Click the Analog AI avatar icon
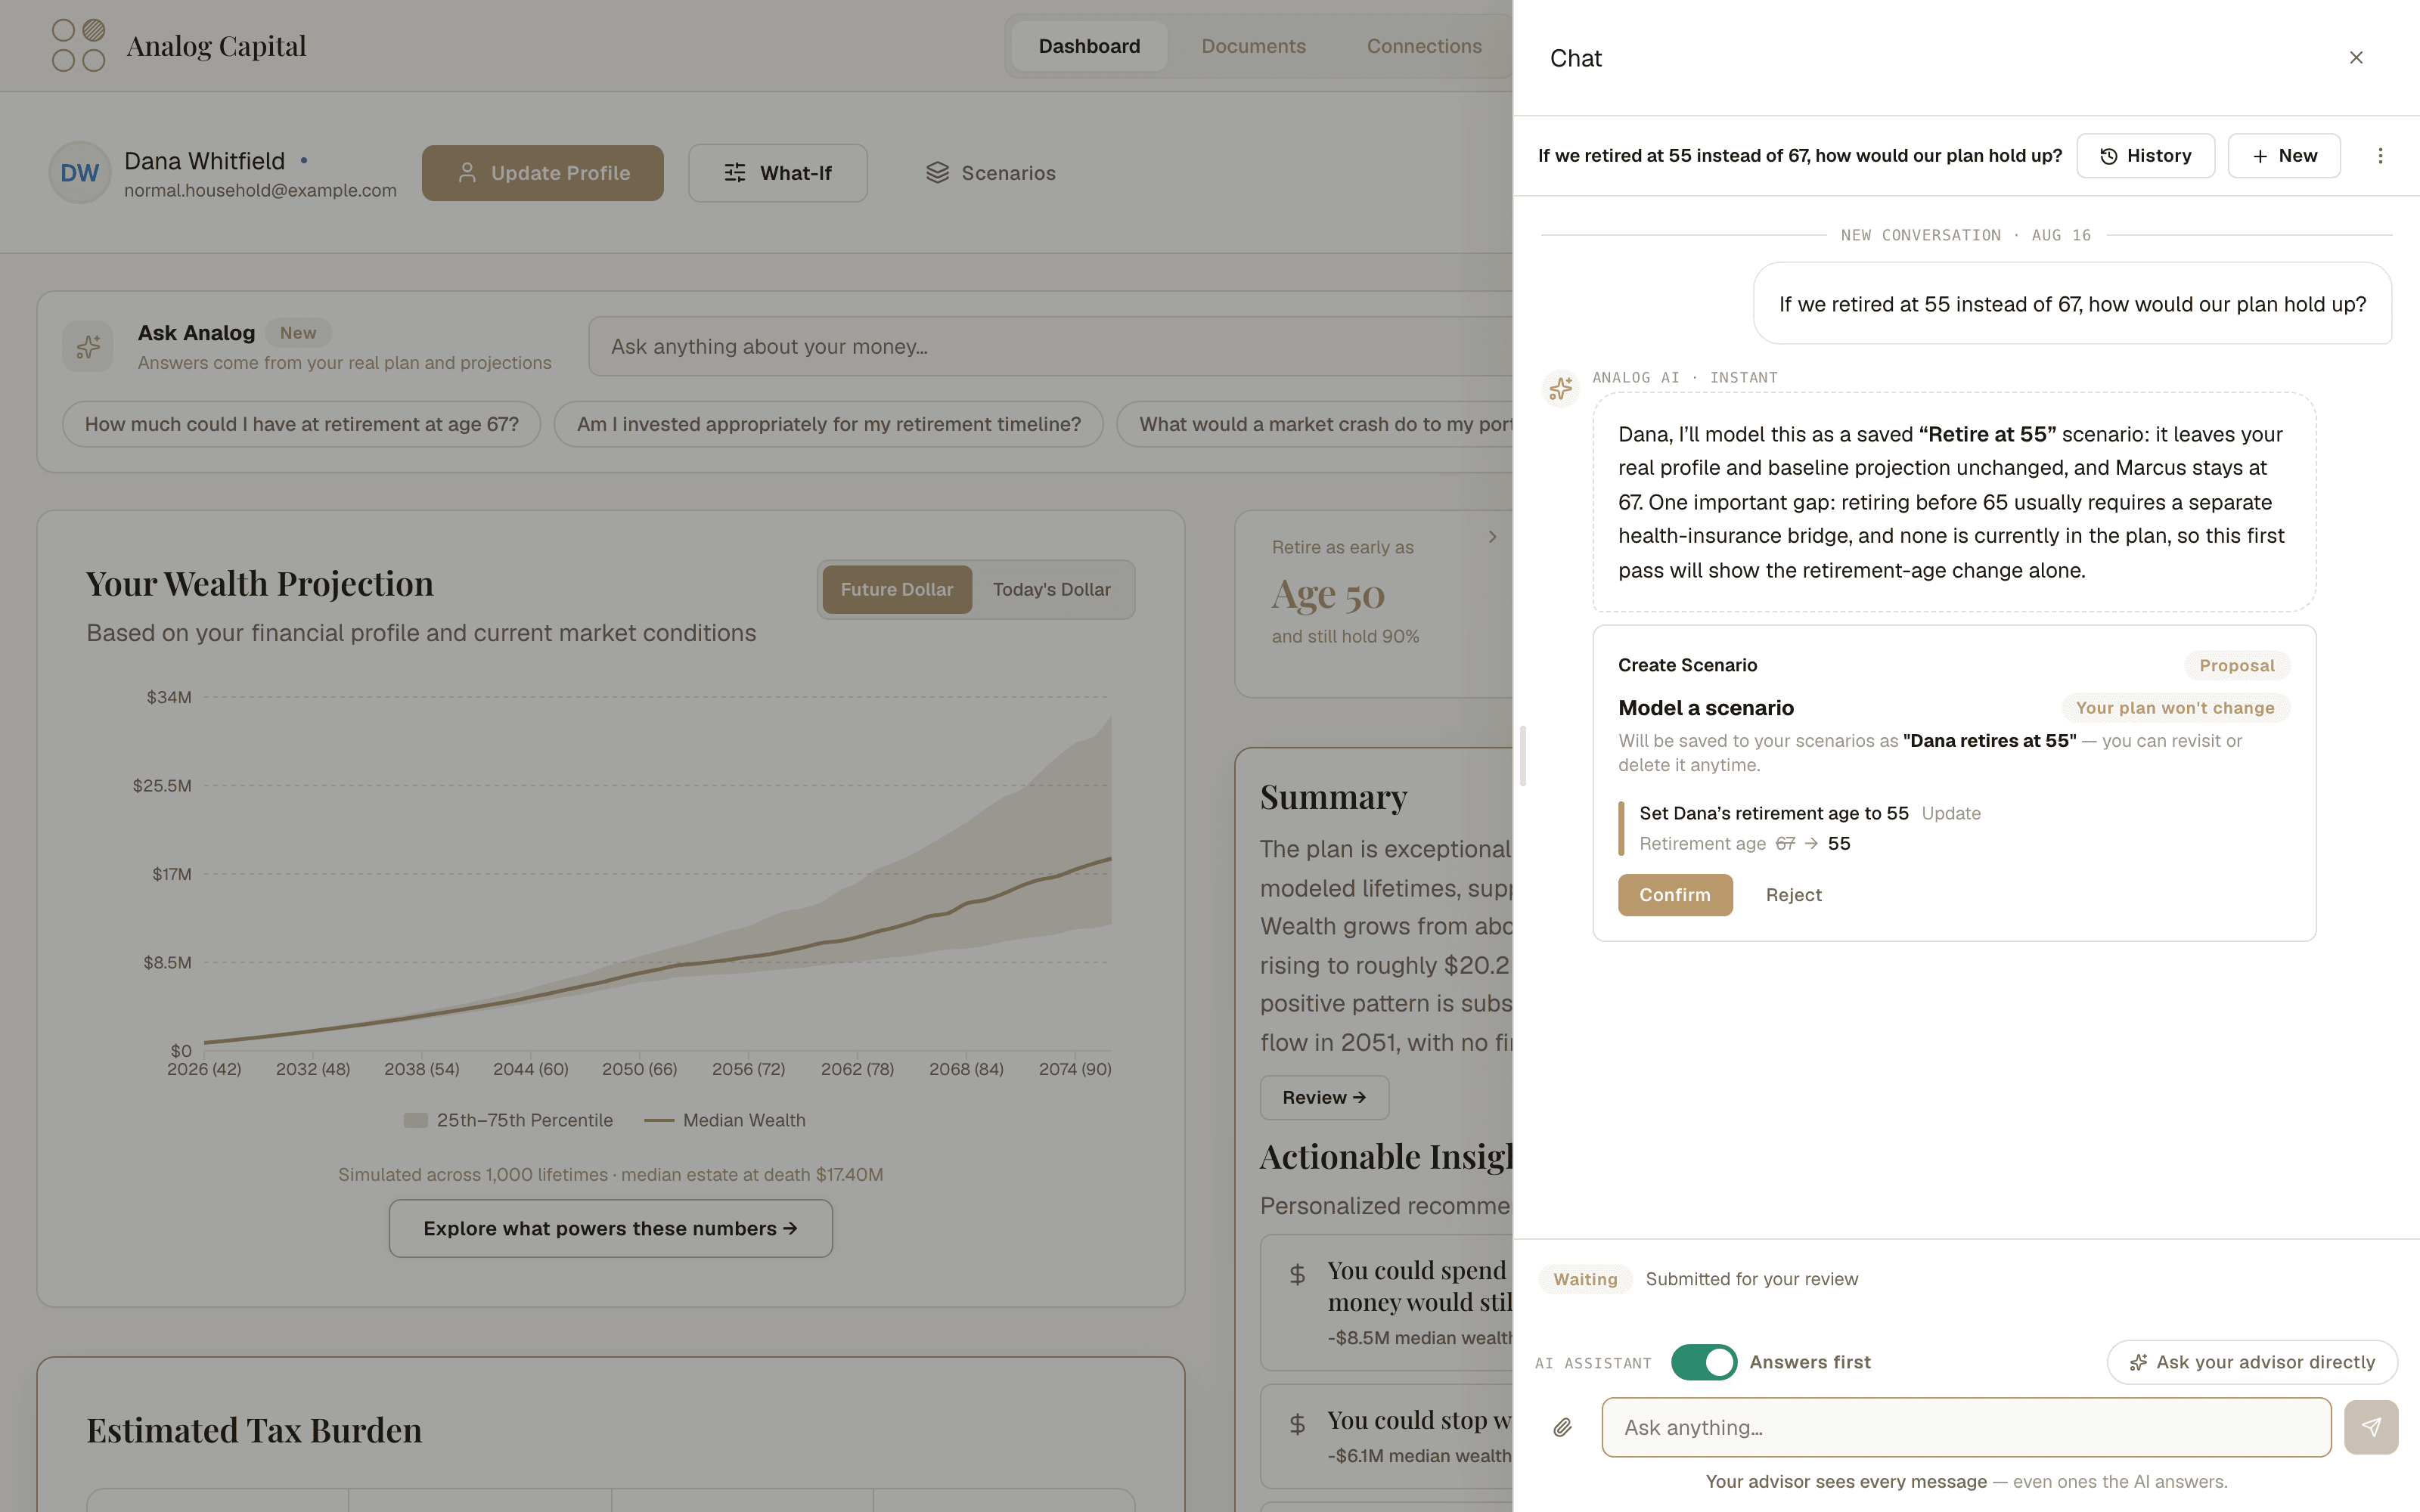The width and height of the screenshot is (2420, 1512). click(x=1561, y=388)
